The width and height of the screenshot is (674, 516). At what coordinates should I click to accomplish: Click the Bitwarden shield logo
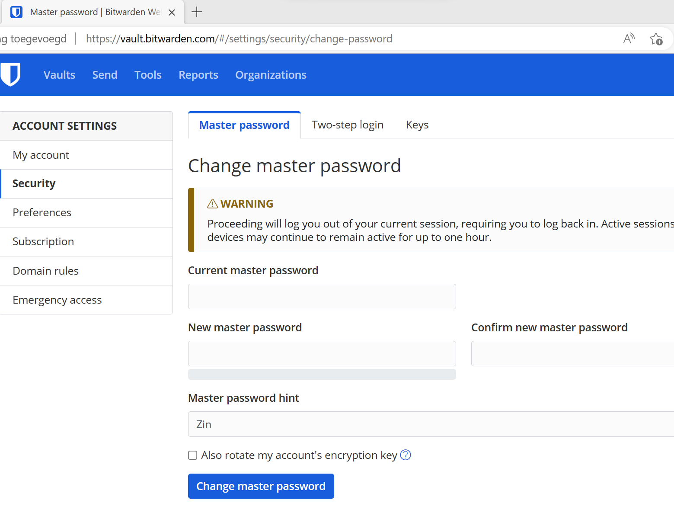(10, 74)
